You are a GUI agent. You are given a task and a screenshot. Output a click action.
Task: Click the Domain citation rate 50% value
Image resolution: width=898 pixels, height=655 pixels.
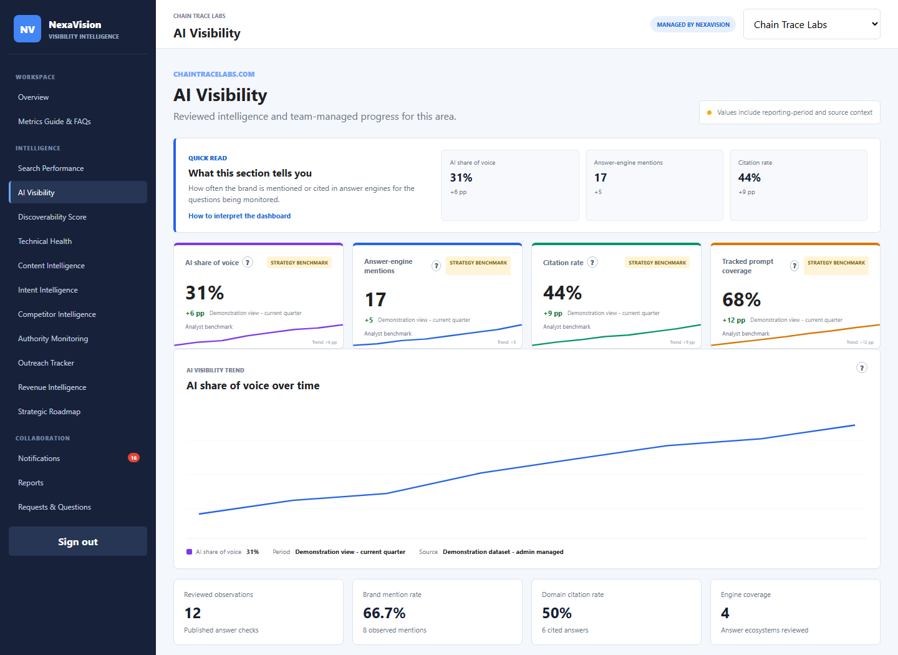pyautogui.click(x=557, y=613)
